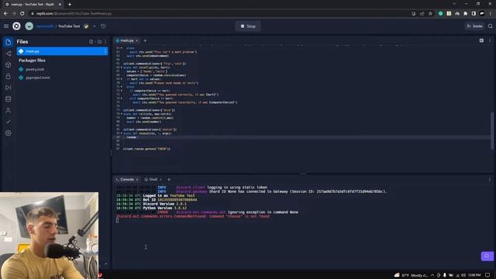The height and width of the screenshot is (279, 496).
Task: Fold the coinflip function at line 66
Action: click(x=122, y=67)
